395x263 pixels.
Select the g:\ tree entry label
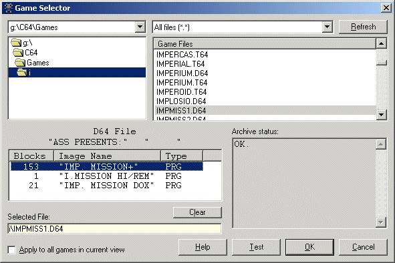point(27,43)
